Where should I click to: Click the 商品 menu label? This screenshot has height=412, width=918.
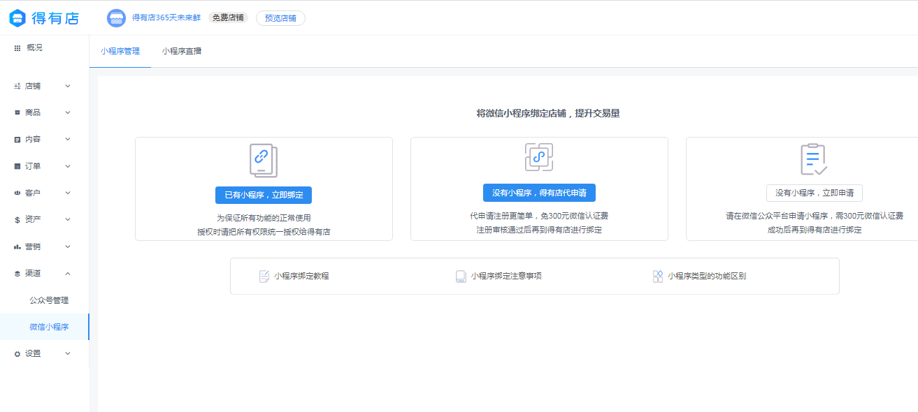coord(33,112)
